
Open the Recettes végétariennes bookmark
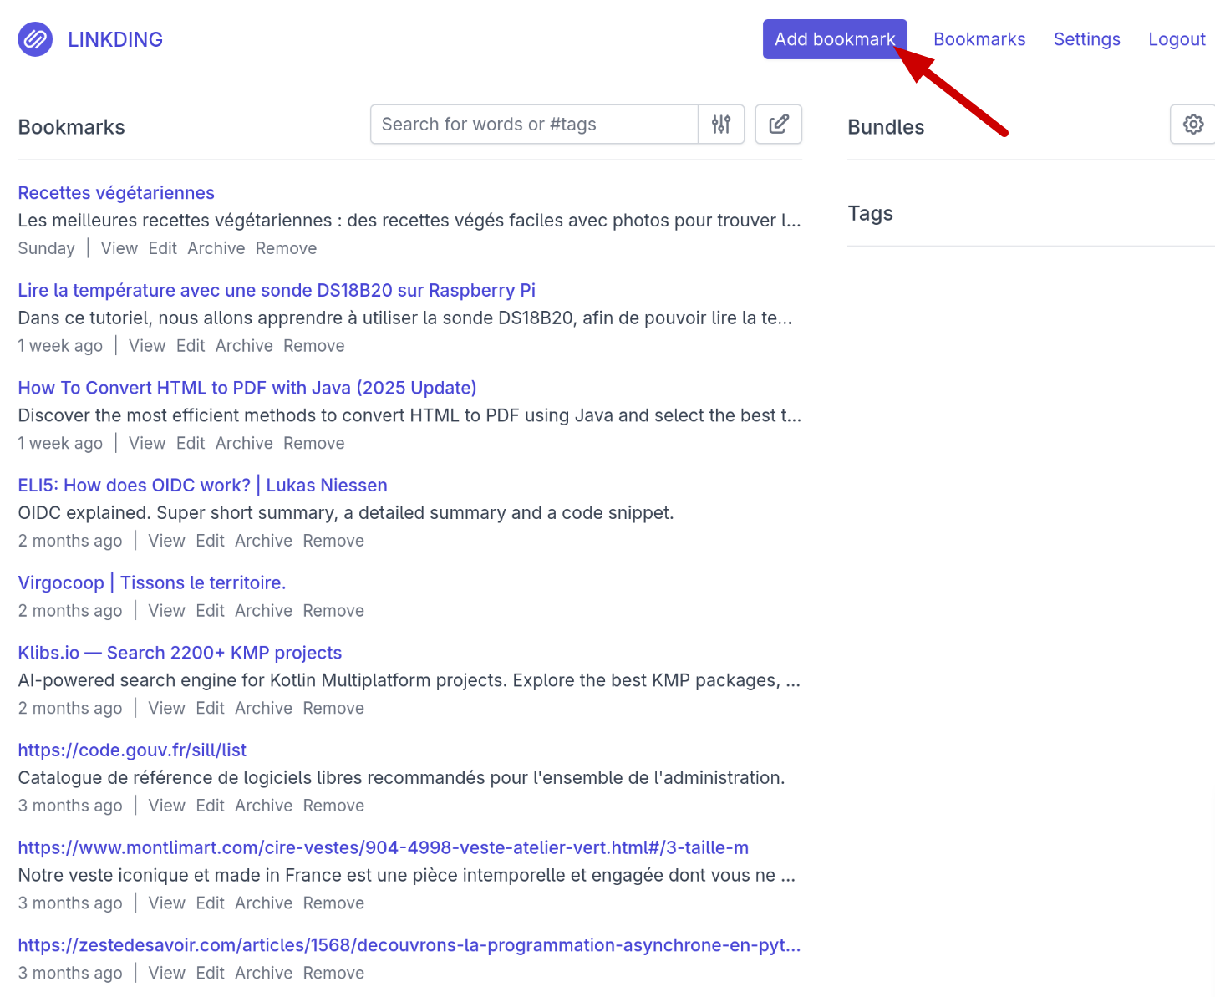(x=116, y=193)
